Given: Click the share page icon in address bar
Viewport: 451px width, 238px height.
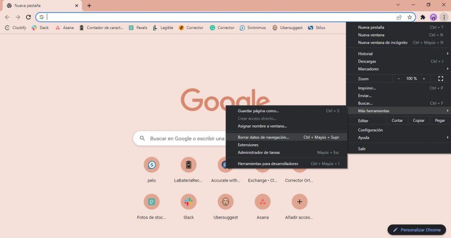Looking at the screenshot, I should click(399, 17).
